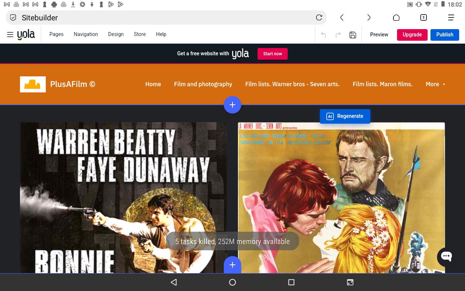Tap the cast icon in status bar
This screenshot has height=291, width=465.
(x=410, y=4)
